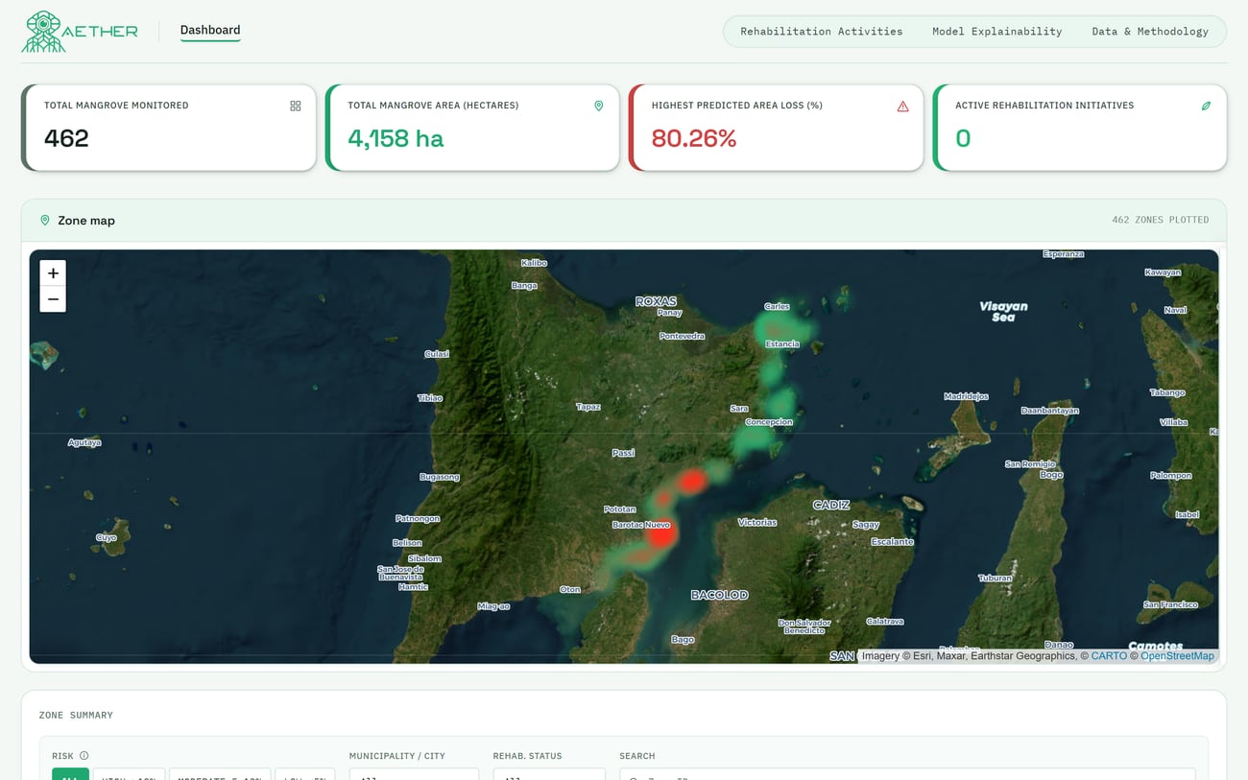Click the 4,158 ha value

tap(396, 139)
